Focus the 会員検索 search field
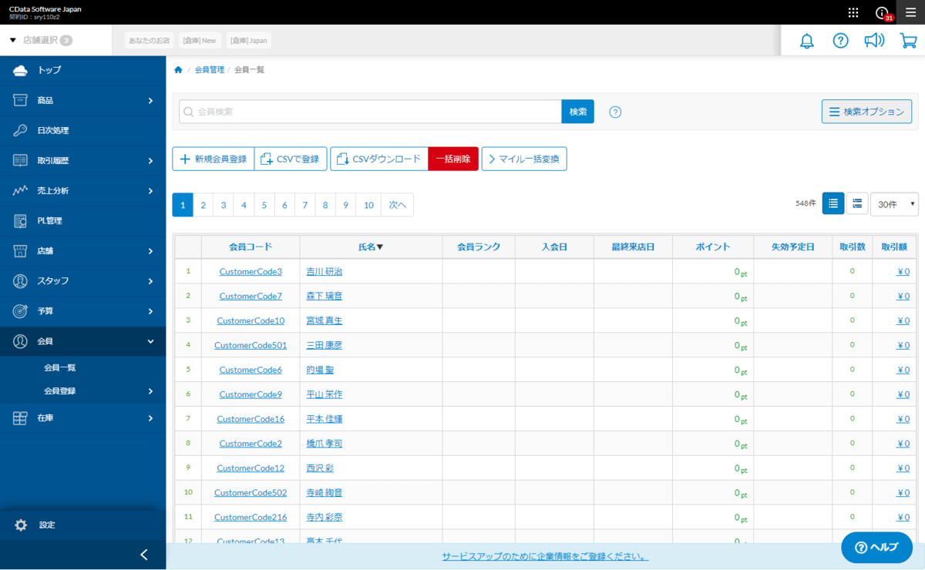Image resolution: width=925 pixels, height=570 pixels. [371, 112]
